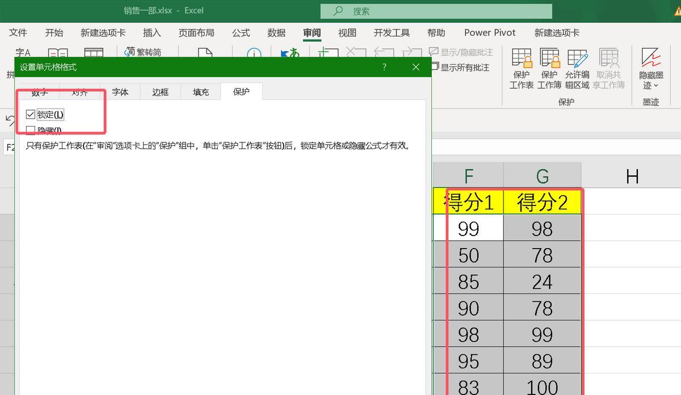Screen dimensions: 681x395
Task: Select column F header
Action: 468,175
